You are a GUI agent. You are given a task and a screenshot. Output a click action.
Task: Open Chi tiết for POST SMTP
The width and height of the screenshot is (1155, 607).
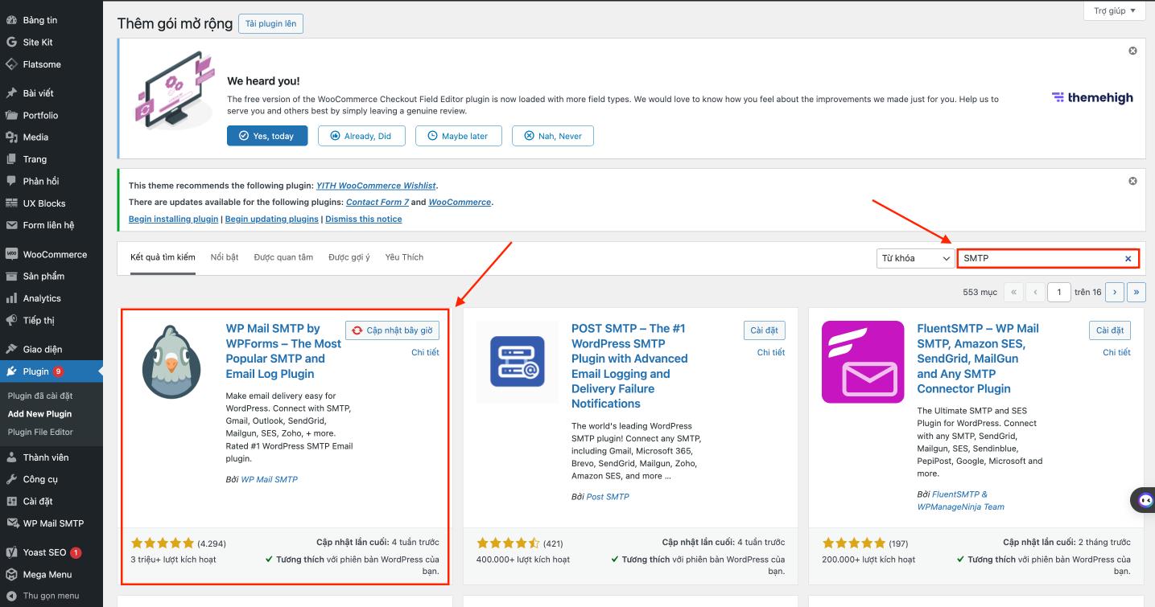[x=771, y=352]
